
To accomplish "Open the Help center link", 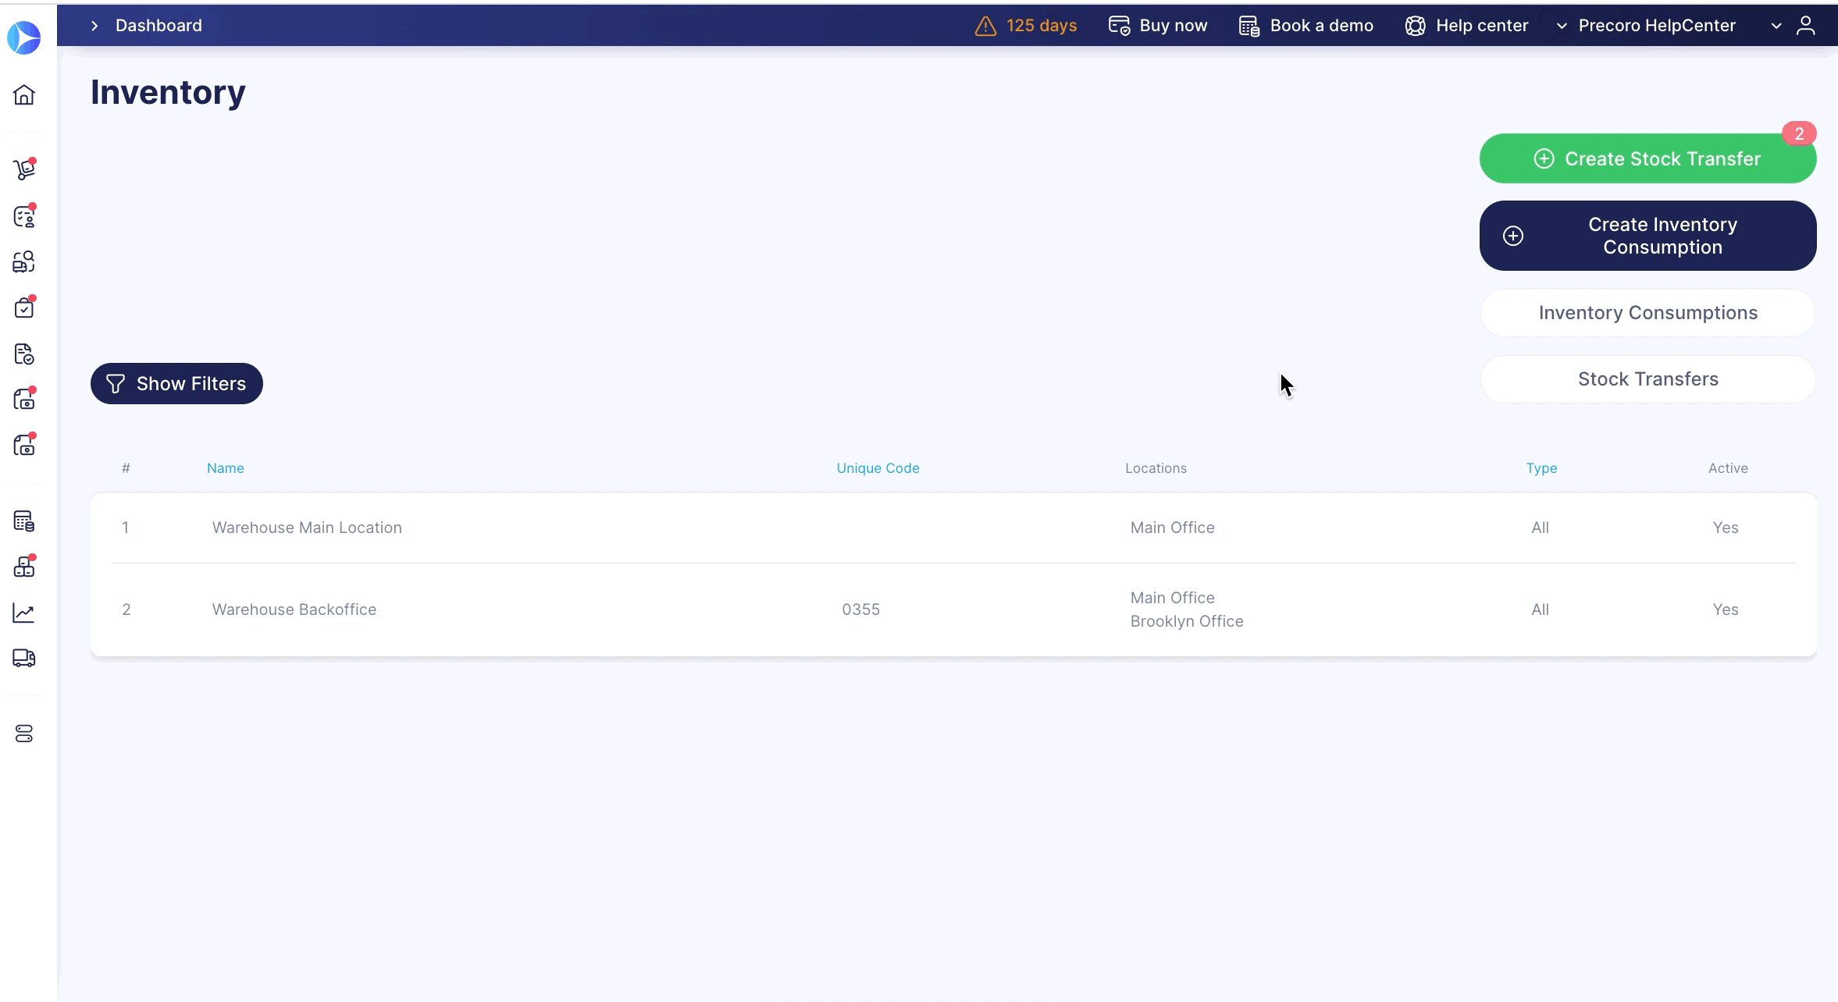I will [1466, 26].
